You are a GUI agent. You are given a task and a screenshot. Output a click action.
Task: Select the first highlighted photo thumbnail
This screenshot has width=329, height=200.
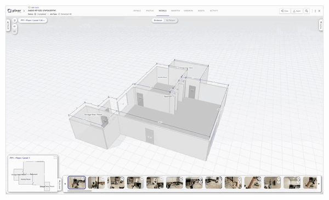77,182
